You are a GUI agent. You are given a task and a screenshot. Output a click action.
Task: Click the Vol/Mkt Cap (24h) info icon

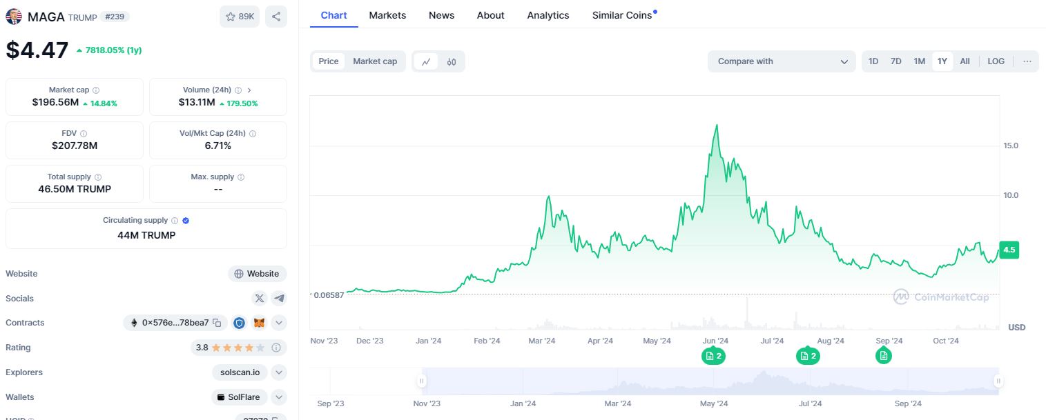click(x=253, y=134)
